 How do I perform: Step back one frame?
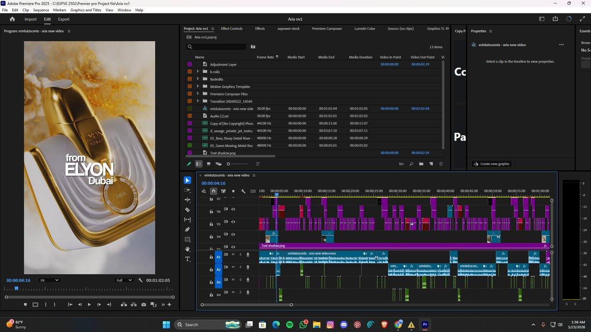click(80, 304)
